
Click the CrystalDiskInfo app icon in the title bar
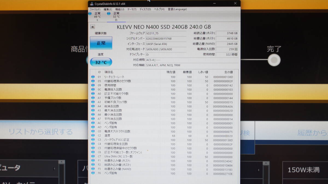tap(91, 4)
